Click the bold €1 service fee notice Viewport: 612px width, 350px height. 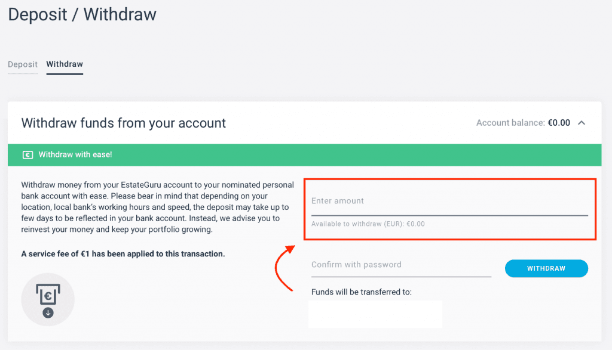tap(123, 254)
